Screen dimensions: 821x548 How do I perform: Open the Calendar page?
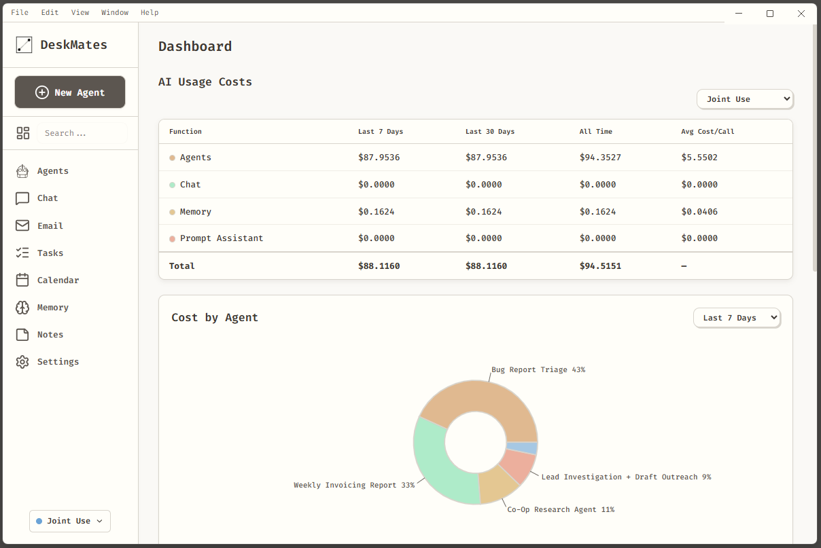pos(58,280)
